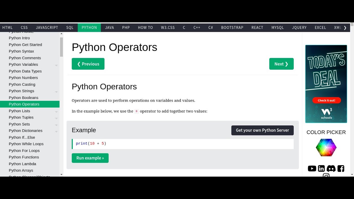Open the C# tutorial tab
The width and height of the screenshot is (354, 199).
[211, 28]
